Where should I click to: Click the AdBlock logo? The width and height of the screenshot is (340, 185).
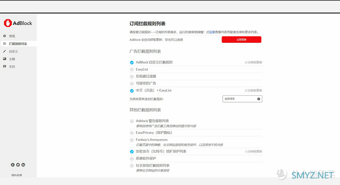pyautogui.click(x=18, y=23)
